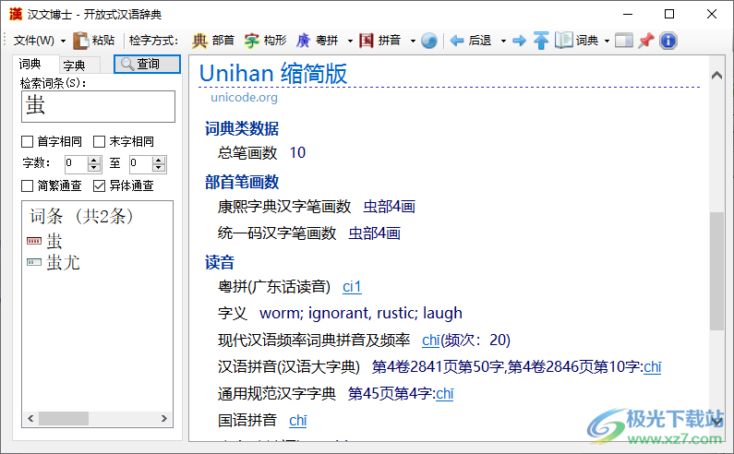
Task: Select the 拼音 pinyin lookup icon
Action: click(x=366, y=41)
